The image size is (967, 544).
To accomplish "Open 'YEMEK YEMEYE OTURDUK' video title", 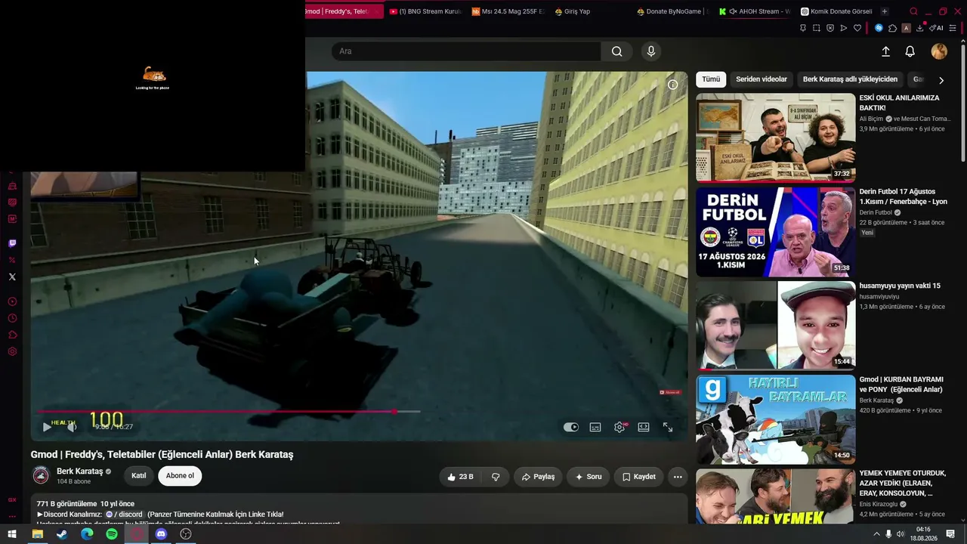I will pos(903,484).
